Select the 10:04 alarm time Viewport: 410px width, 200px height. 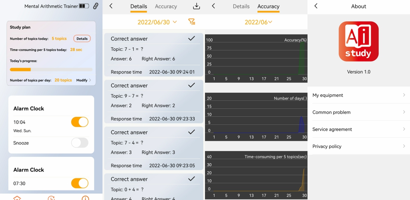coord(19,122)
